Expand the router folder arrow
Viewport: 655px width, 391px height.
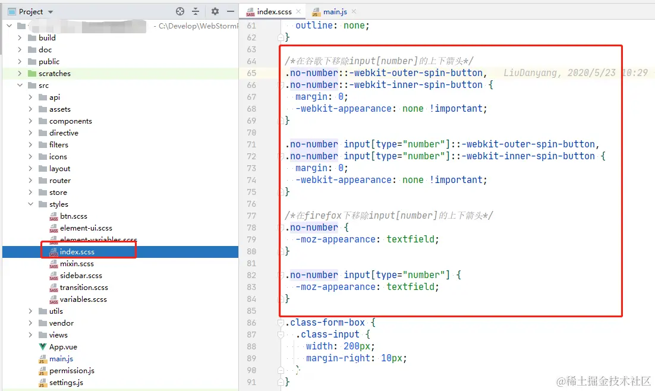(30, 181)
